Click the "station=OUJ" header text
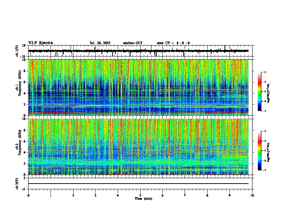The height and width of the screenshot is (219, 284). click(133, 43)
